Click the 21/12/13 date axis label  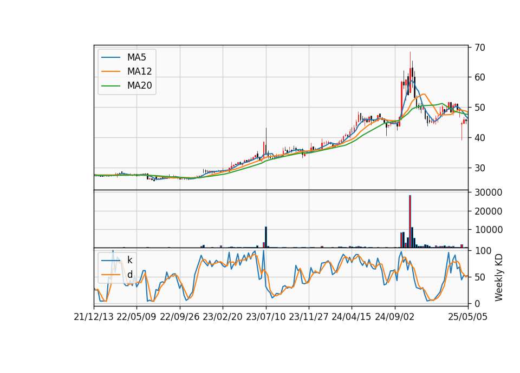(x=94, y=317)
